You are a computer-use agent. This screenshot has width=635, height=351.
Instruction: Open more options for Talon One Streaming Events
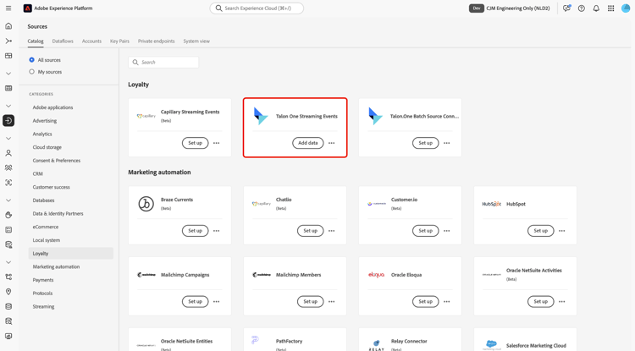[x=332, y=143]
